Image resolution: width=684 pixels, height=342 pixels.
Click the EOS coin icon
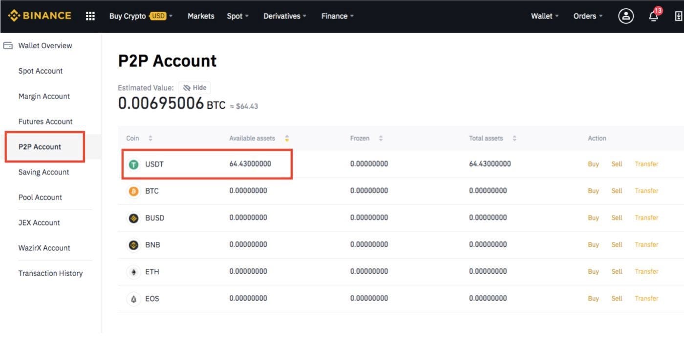[133, 299]
